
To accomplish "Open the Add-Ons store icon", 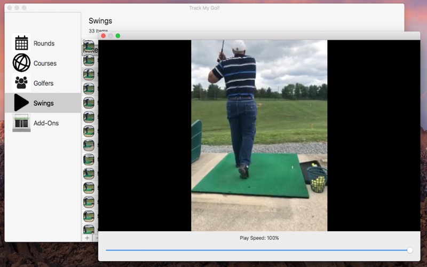I will pyautogui.click(x=21, y=123).
